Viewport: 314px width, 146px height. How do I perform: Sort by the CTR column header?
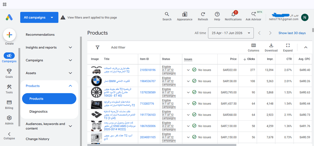coord(289,59)
